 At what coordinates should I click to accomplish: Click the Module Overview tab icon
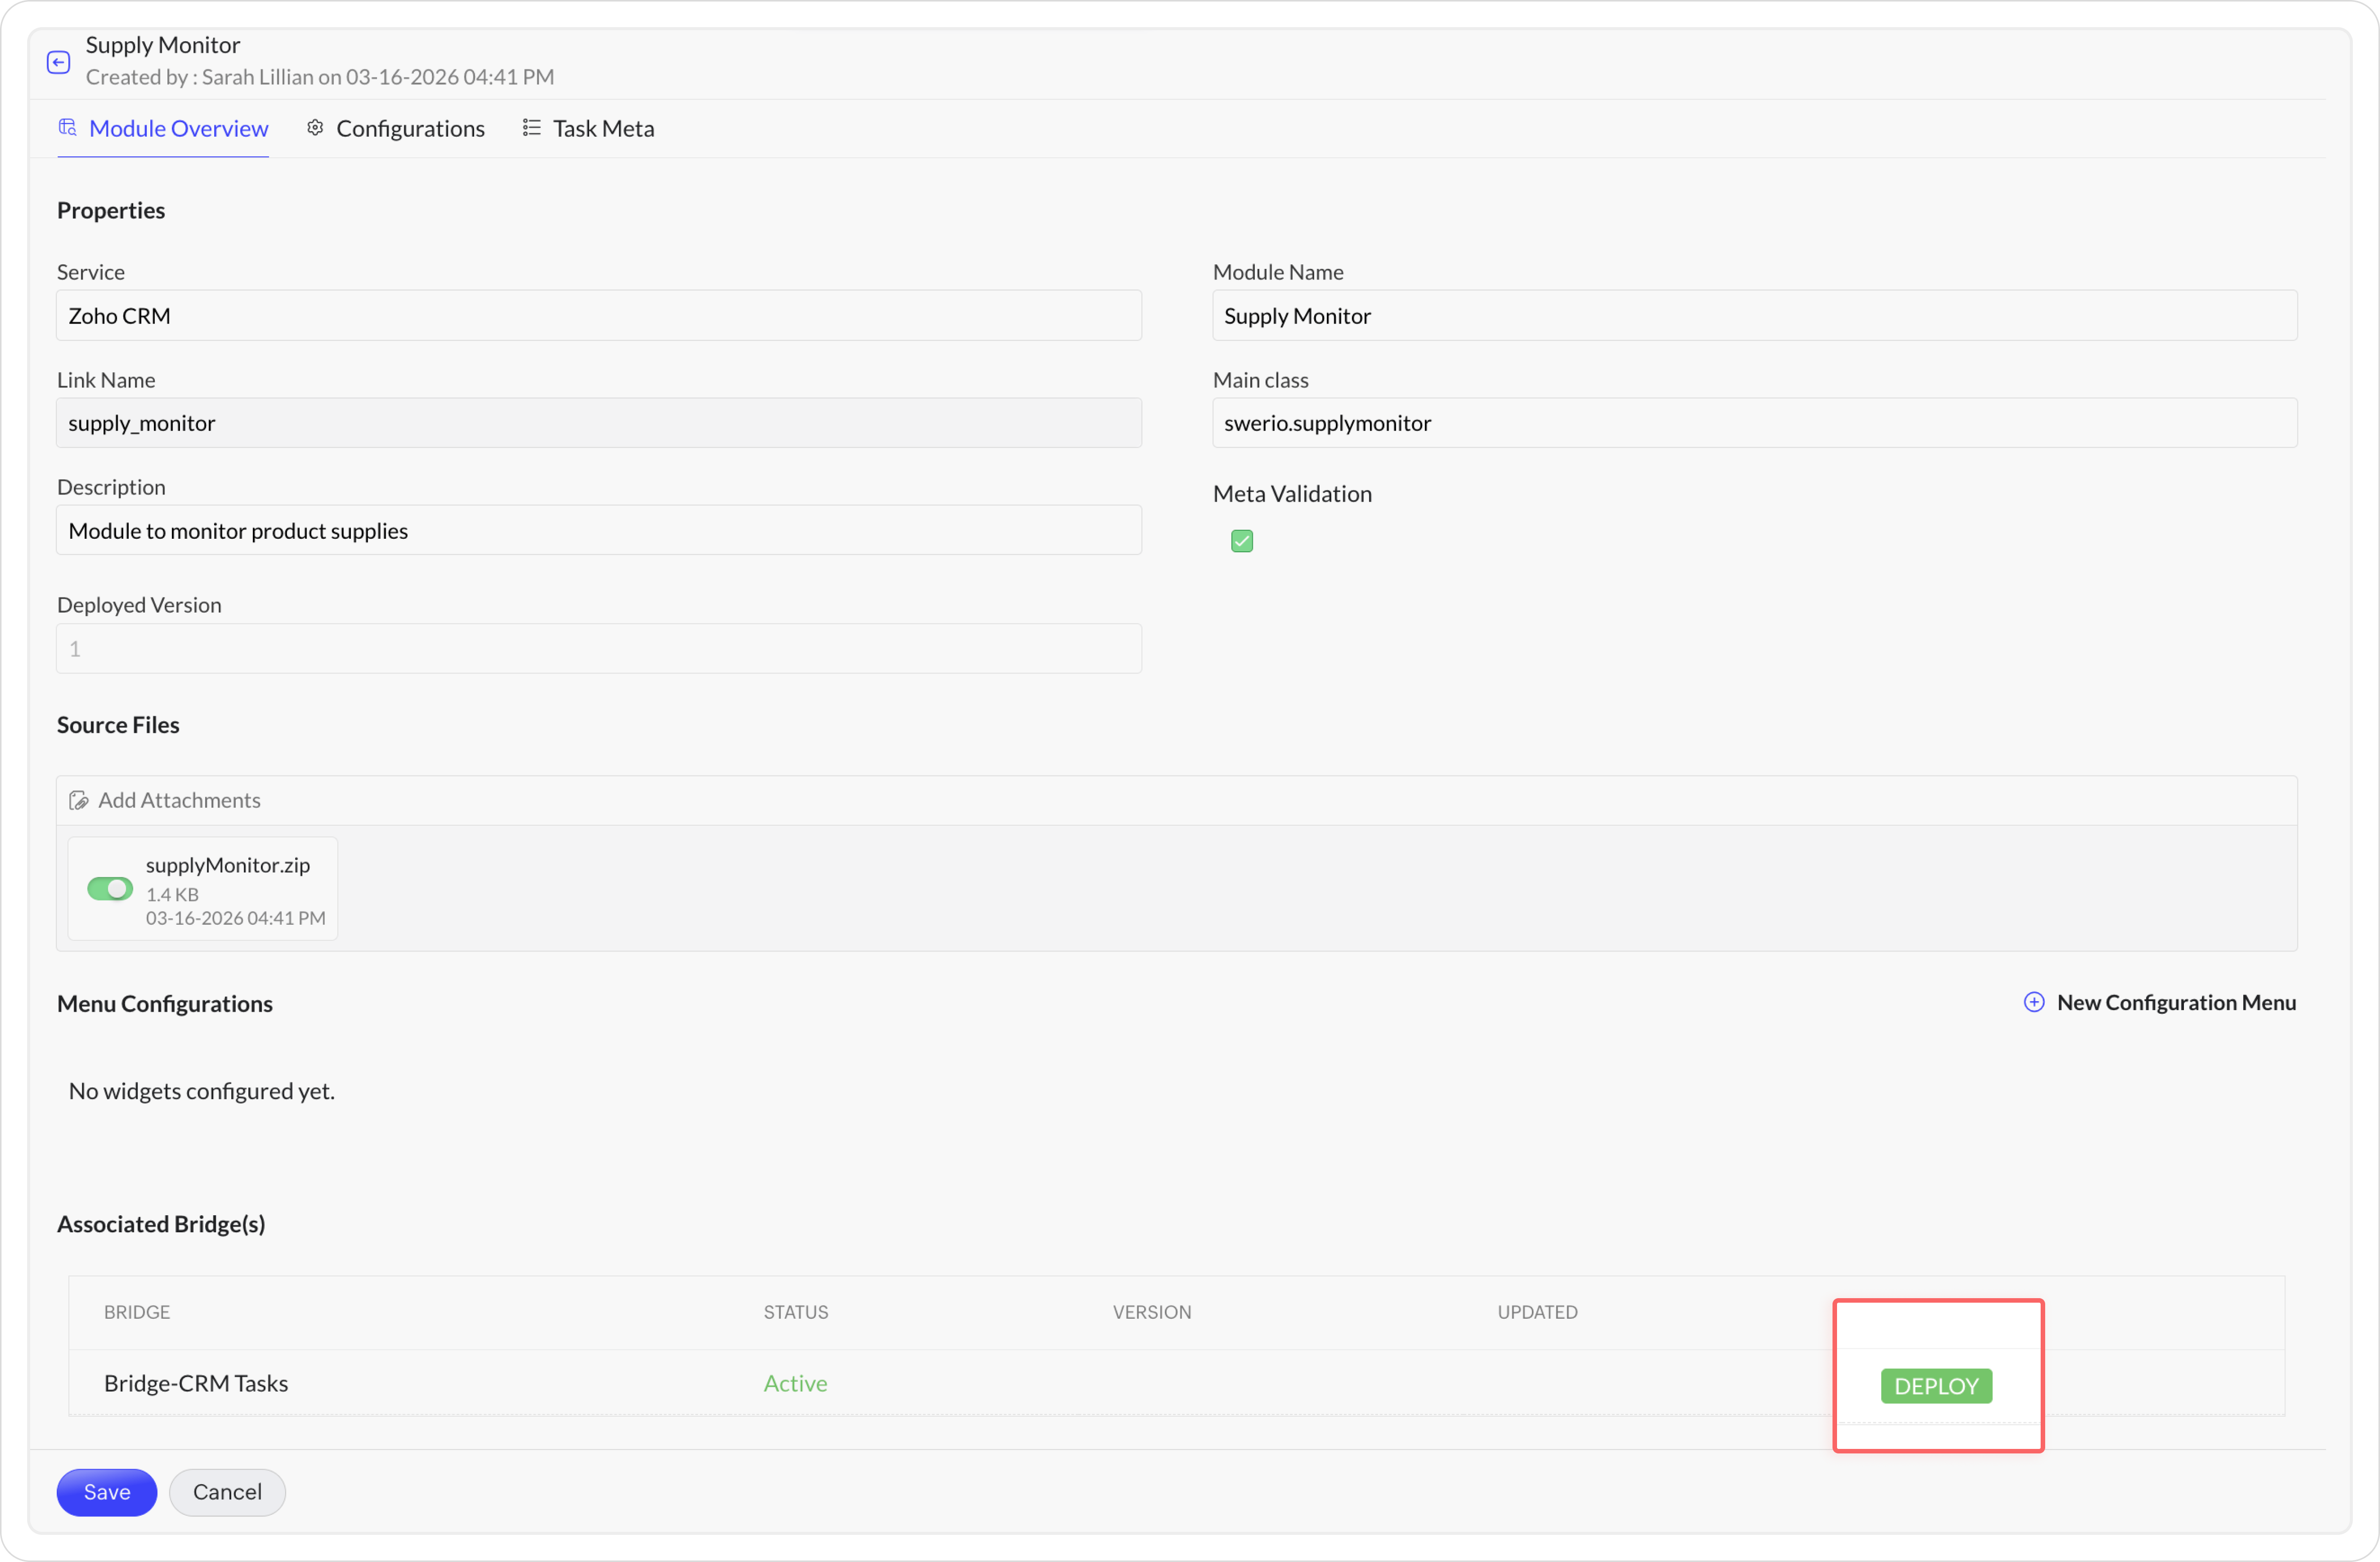coord(68,127)
